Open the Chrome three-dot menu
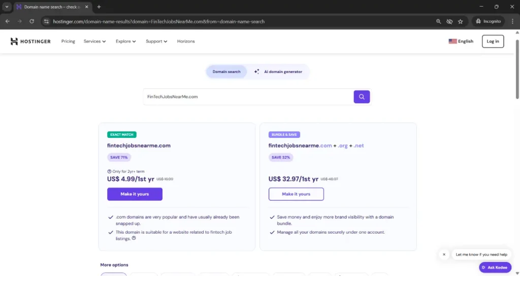 click(x=512, y=21)
